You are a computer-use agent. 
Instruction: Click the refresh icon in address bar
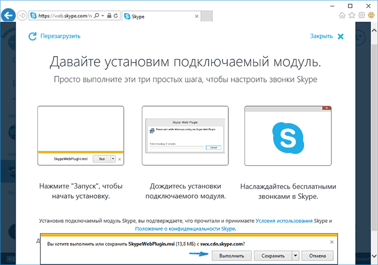coord(116,17)
